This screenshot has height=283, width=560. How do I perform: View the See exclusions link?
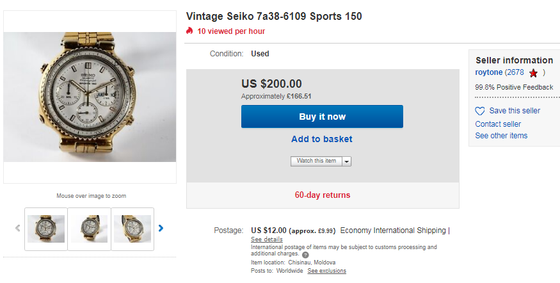pyautogui.click(x=326, y=271)
